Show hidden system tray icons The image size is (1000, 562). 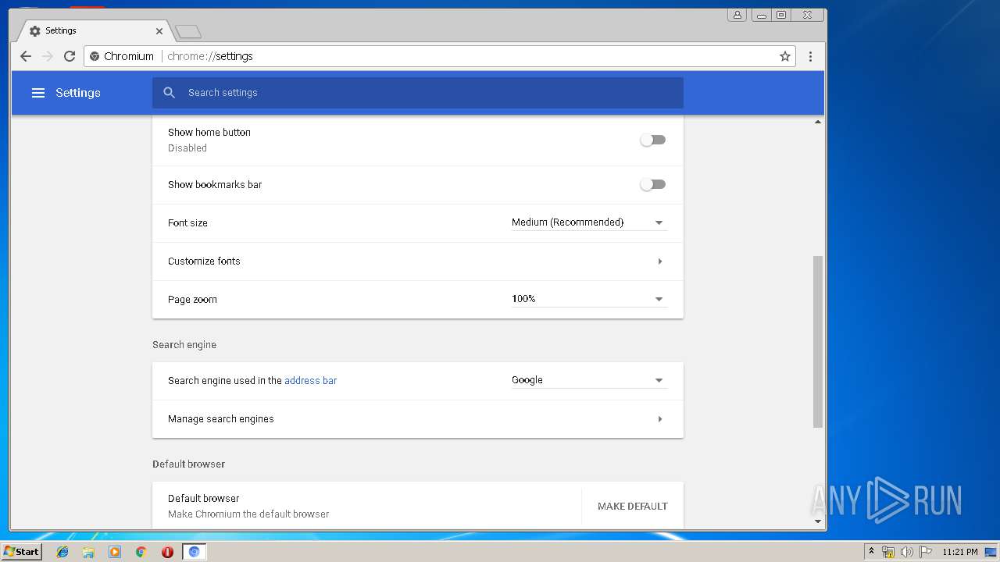[x=871, y=552]
